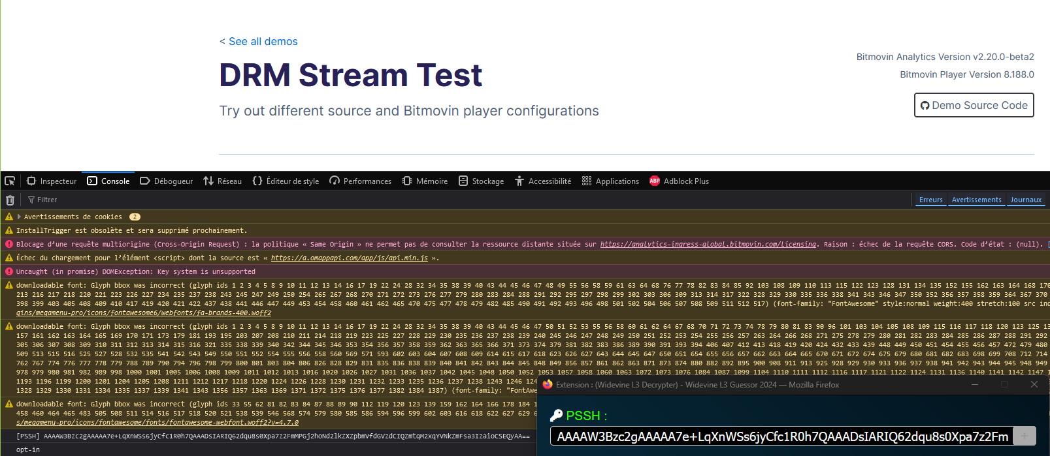
Task: Select the [PSSH] console log line
Action: coord(273,436)
